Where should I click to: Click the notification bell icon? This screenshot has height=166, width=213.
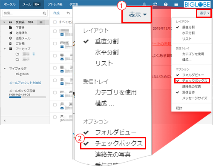[x=144, y=4]
